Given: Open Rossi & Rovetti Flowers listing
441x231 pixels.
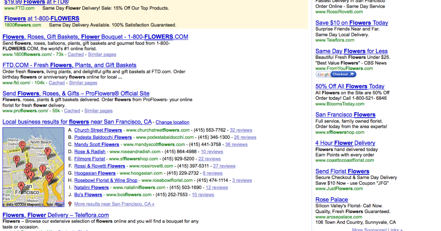Looking at the screenshot, I should coord(100,166).
